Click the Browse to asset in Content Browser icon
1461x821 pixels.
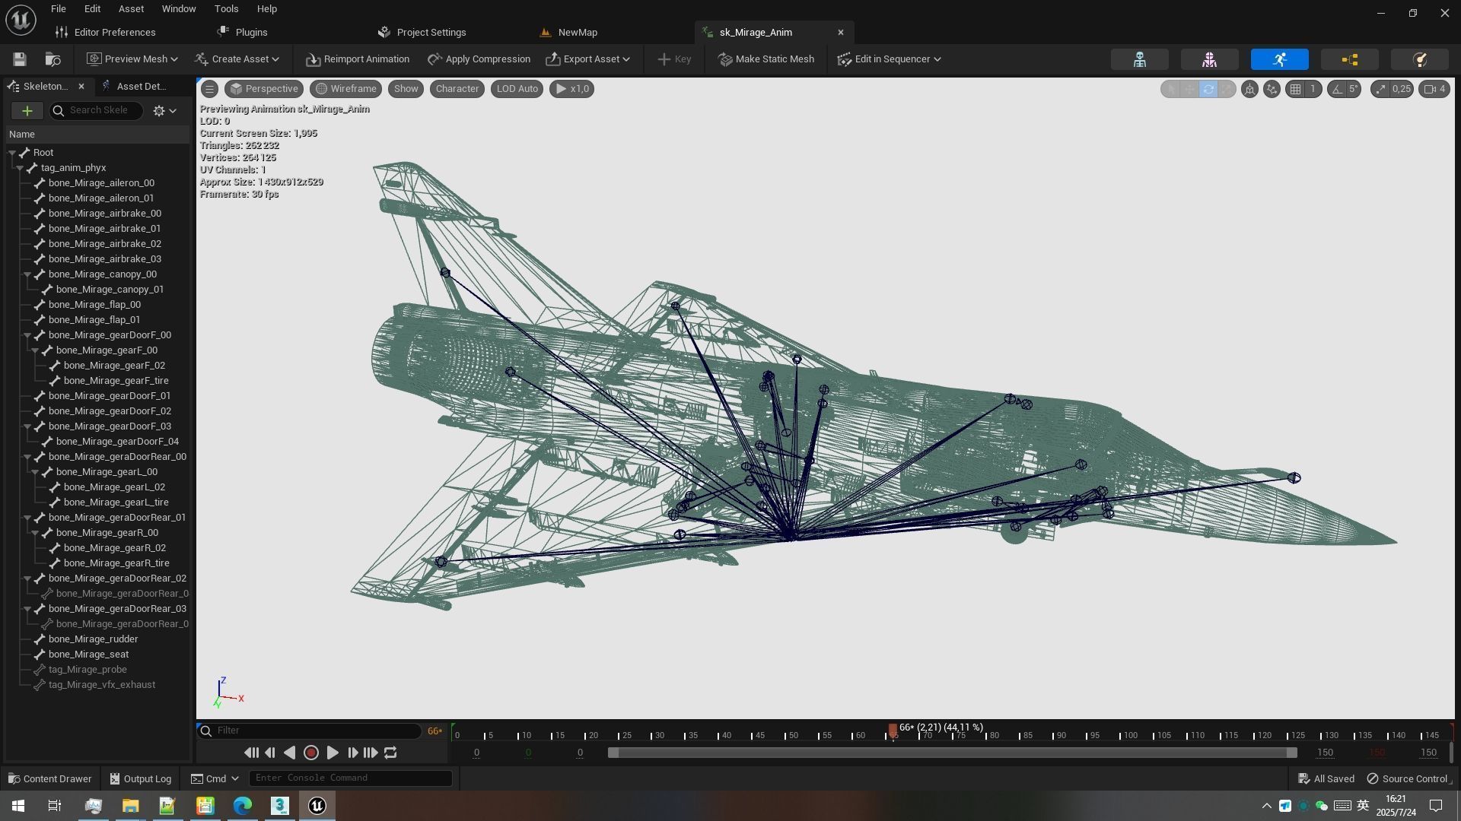coord(53,59)
